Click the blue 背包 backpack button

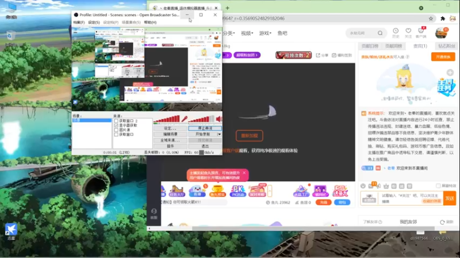[342, 202]
